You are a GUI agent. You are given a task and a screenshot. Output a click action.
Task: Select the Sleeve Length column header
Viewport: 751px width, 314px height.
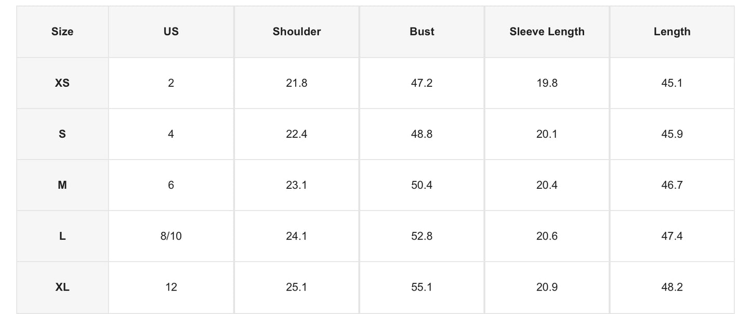coord(547,32)
